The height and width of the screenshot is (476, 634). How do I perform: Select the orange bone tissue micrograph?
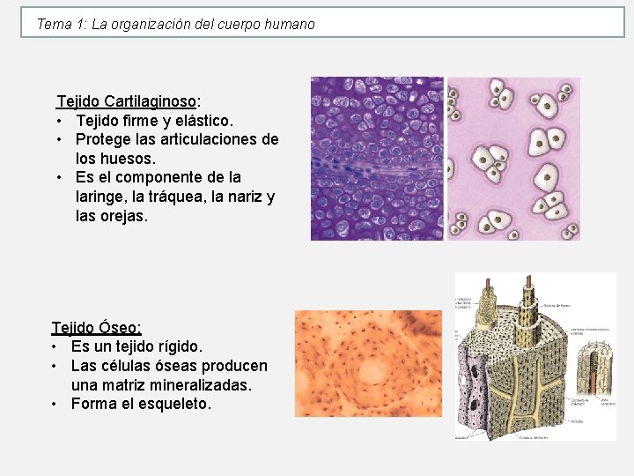[x=368, y=363]
